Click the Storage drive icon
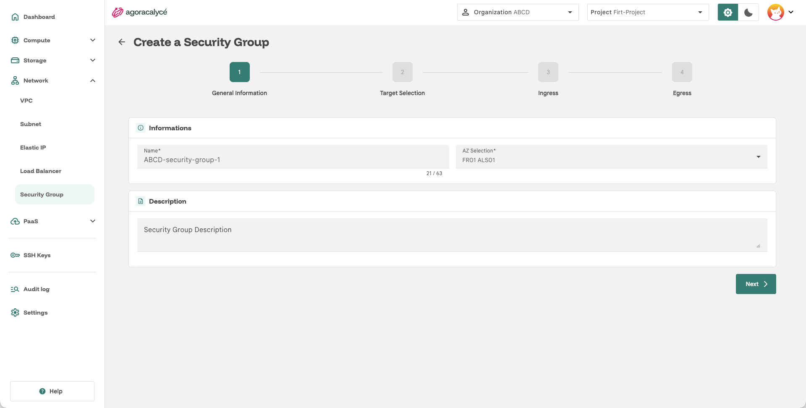 click(x=15, y=60)
